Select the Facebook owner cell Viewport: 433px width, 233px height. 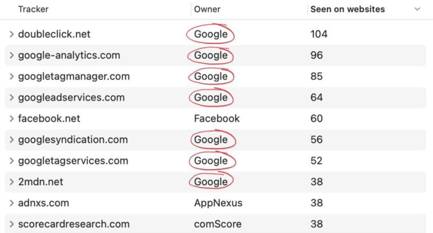(217, 119)
